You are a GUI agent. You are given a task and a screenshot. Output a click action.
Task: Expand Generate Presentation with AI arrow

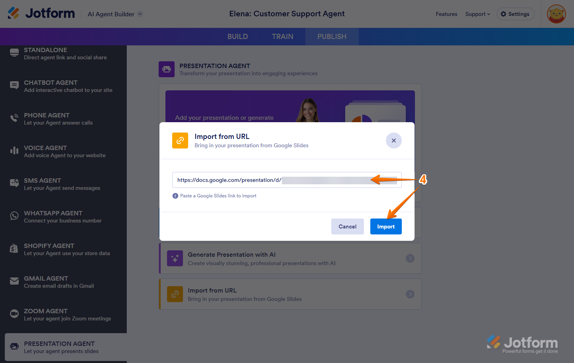point(410,258)
